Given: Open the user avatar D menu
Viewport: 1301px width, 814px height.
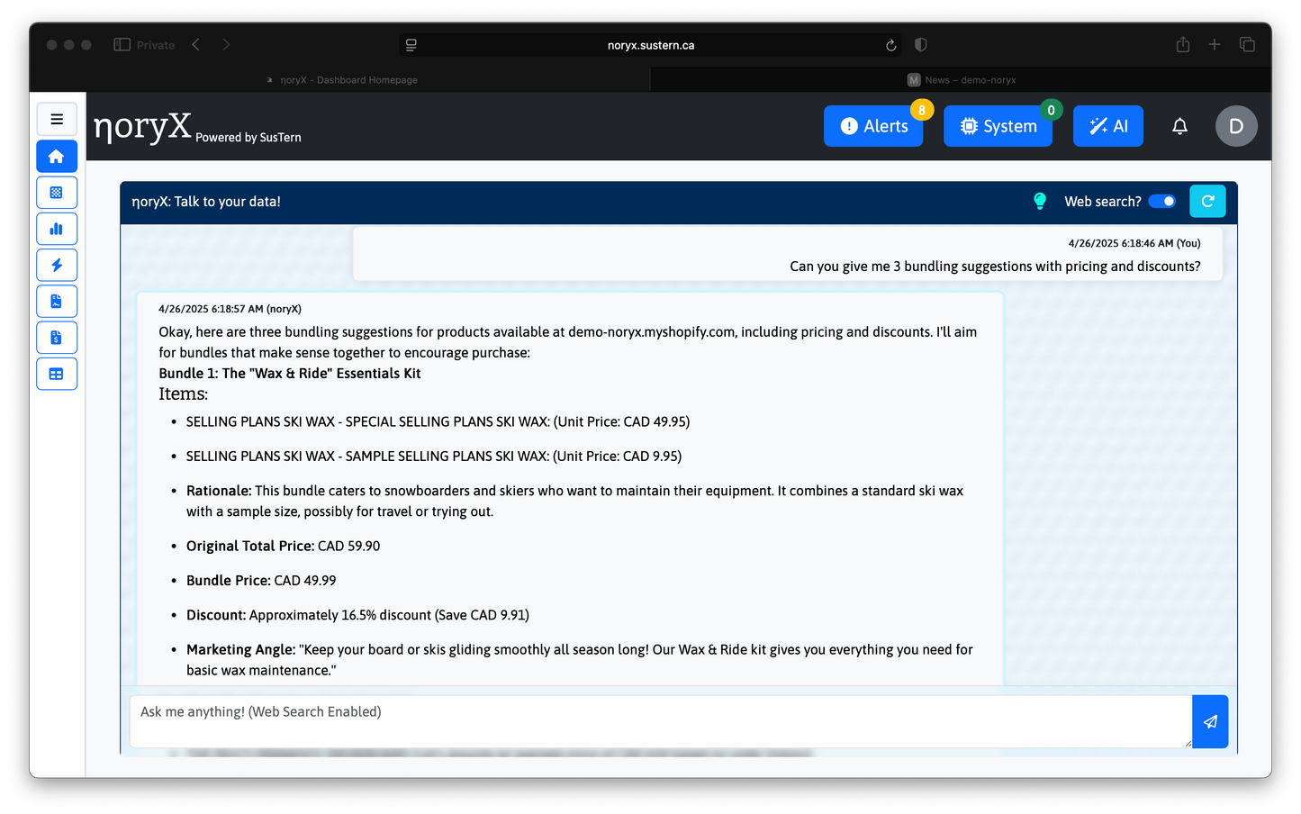Looking at the screenshot, I should pos(1236,126).
